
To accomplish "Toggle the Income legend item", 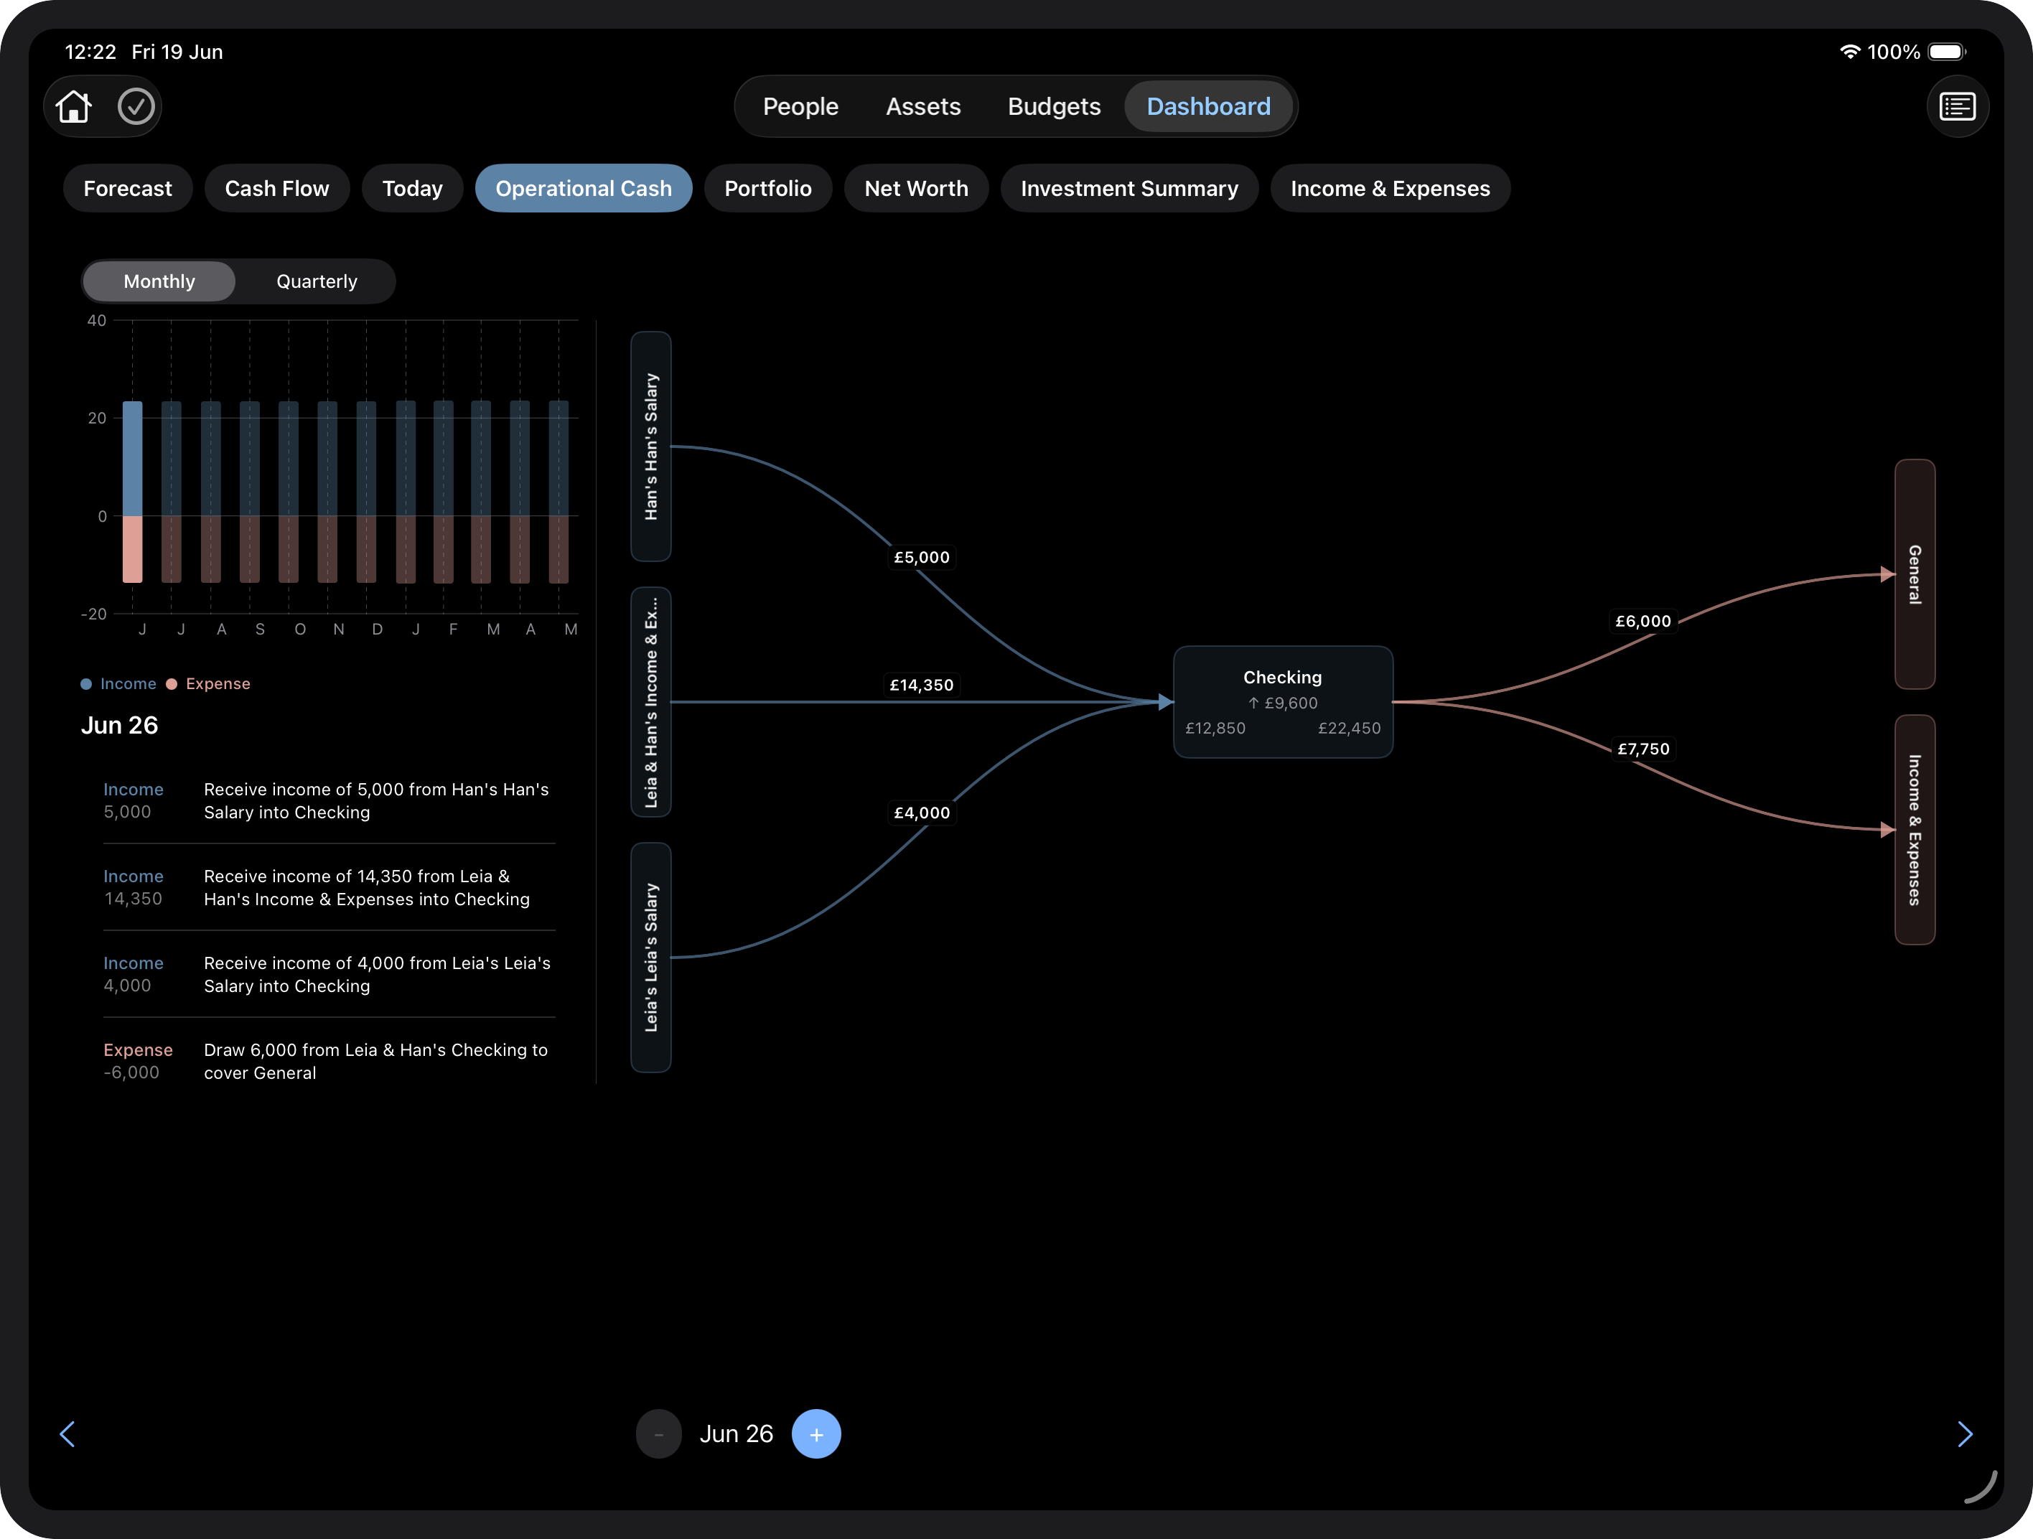I will tap(118, 683).
